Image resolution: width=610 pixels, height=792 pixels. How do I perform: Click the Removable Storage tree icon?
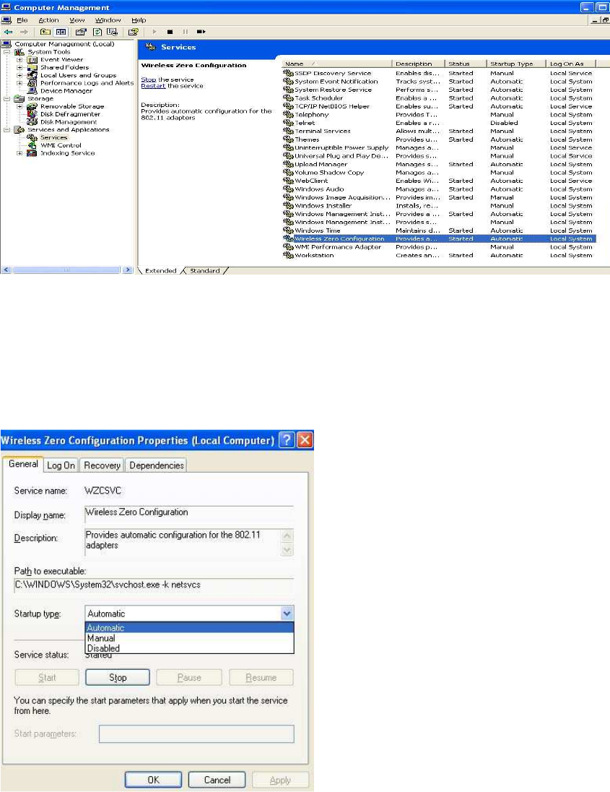(x=32, y=106)
